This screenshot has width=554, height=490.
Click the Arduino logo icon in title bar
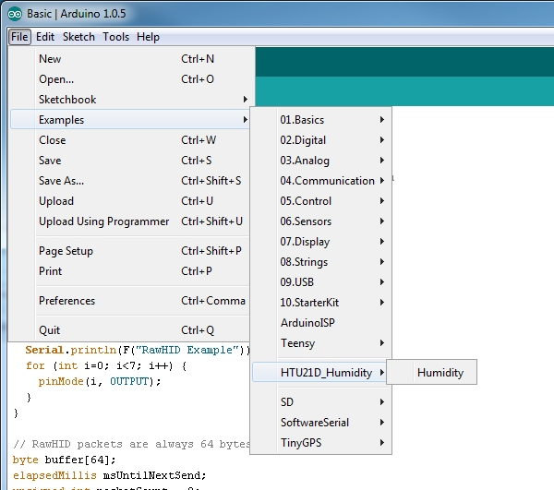[14, 14]
